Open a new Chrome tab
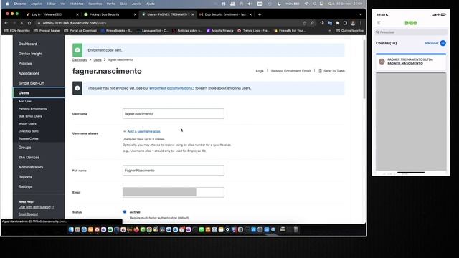 [x=260, y=14]
